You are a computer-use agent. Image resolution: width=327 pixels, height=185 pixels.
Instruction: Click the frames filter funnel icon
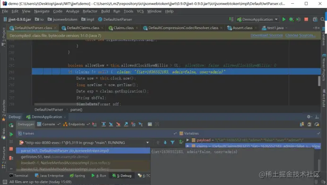[x=172, y=143]
